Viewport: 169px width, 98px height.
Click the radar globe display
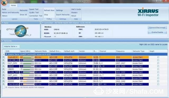[21, 31]
